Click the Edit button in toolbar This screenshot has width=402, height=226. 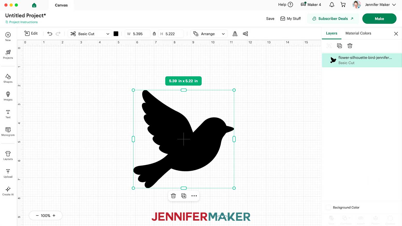click(31, 33)
